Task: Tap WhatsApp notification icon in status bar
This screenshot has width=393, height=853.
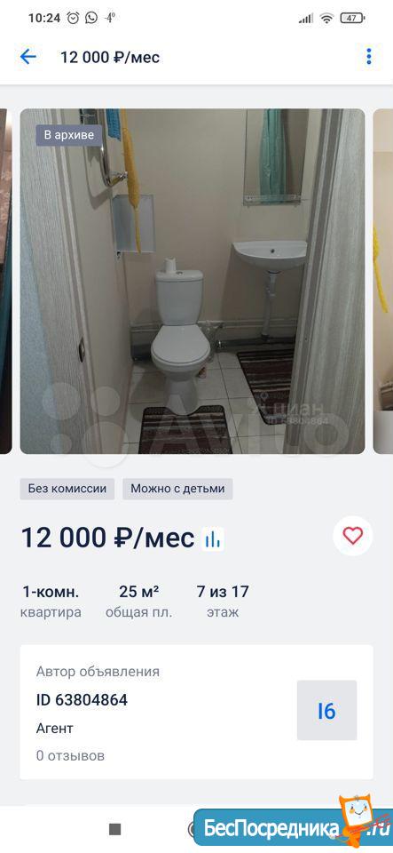Action: pyautogui.click(x=91, y=18)
